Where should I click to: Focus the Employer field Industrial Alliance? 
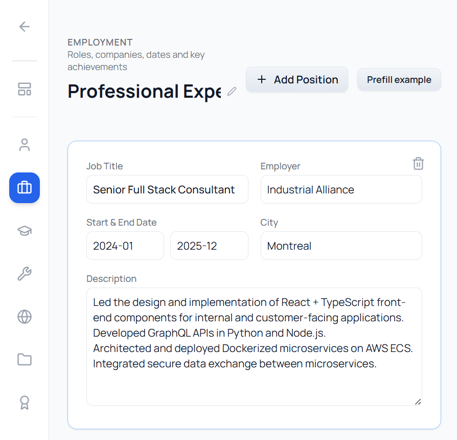(341, 190)
